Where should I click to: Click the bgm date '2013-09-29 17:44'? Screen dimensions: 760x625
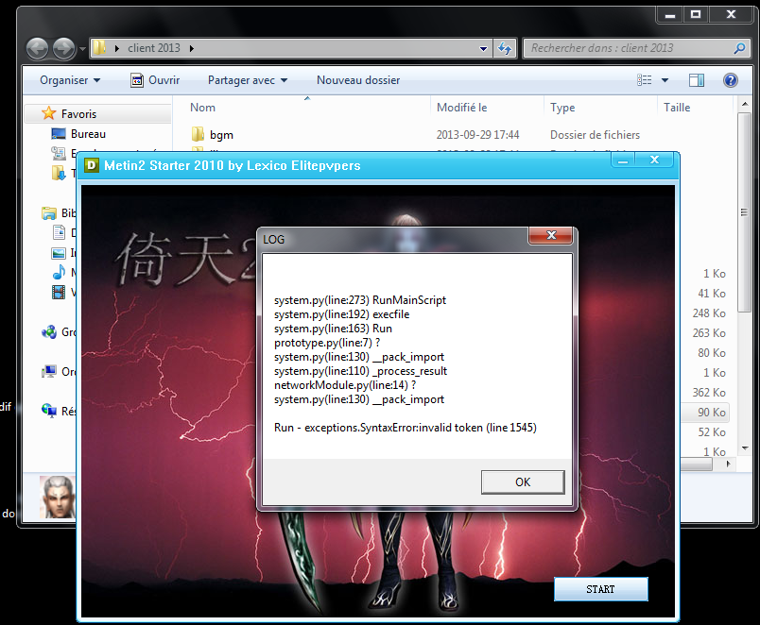point(477,135)
